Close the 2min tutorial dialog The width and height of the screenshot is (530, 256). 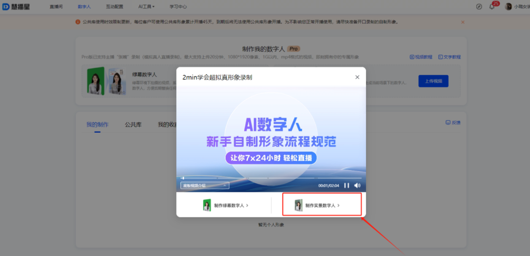pyautogui.click(x=357, y=77)
